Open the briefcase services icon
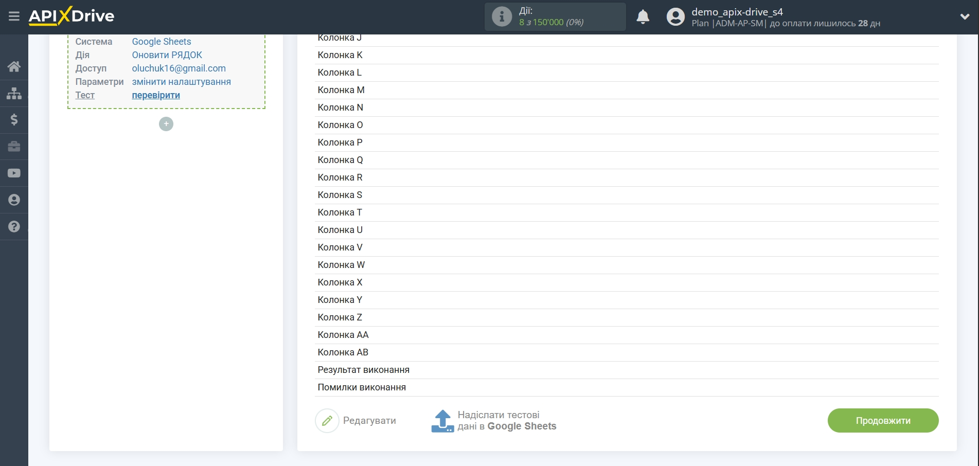 click(x=14, y=147)
